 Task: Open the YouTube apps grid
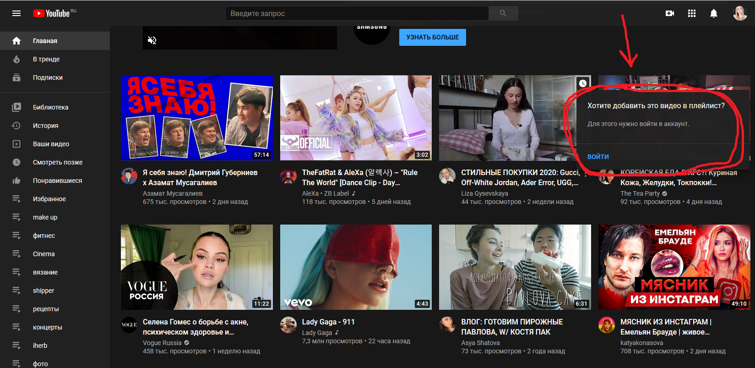click(x=692, y=13)
